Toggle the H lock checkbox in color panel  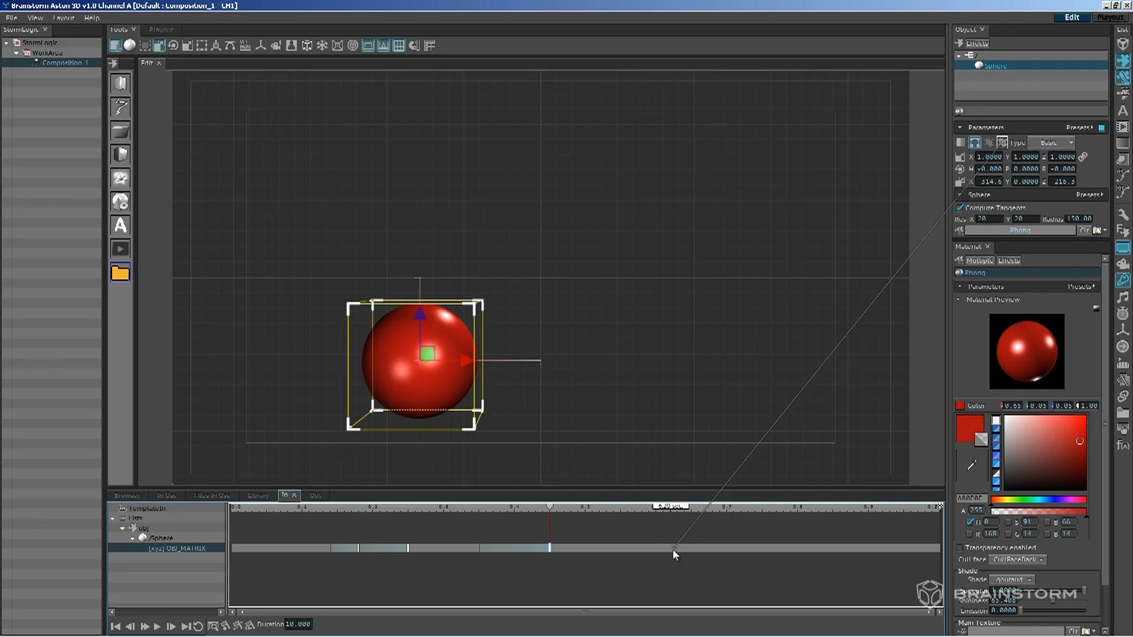[x=970, y=522]
